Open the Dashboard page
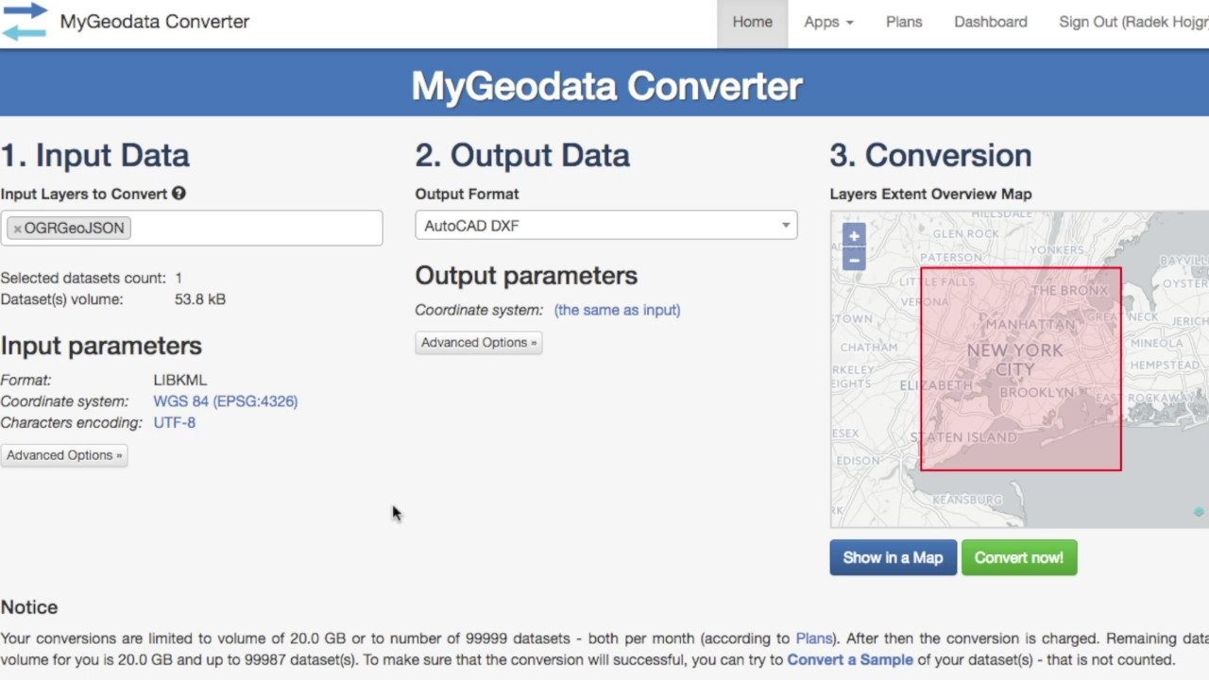1209x680 pixels. (990, 22)
